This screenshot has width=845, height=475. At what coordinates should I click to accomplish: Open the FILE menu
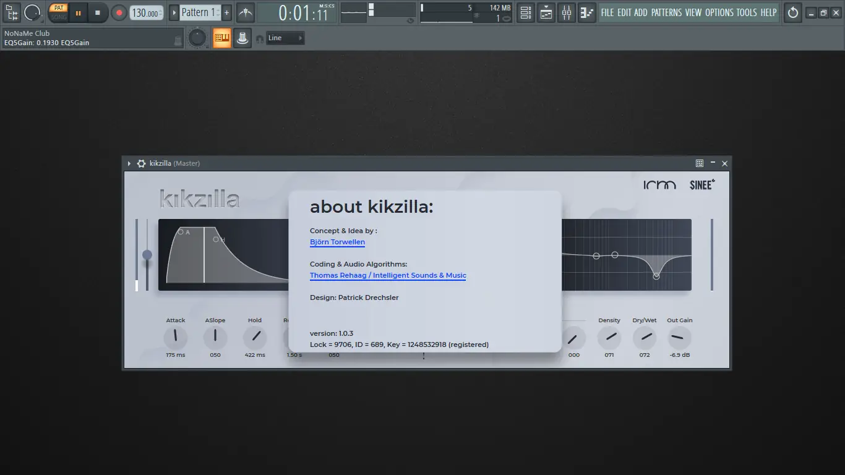(x=607, y=12)
